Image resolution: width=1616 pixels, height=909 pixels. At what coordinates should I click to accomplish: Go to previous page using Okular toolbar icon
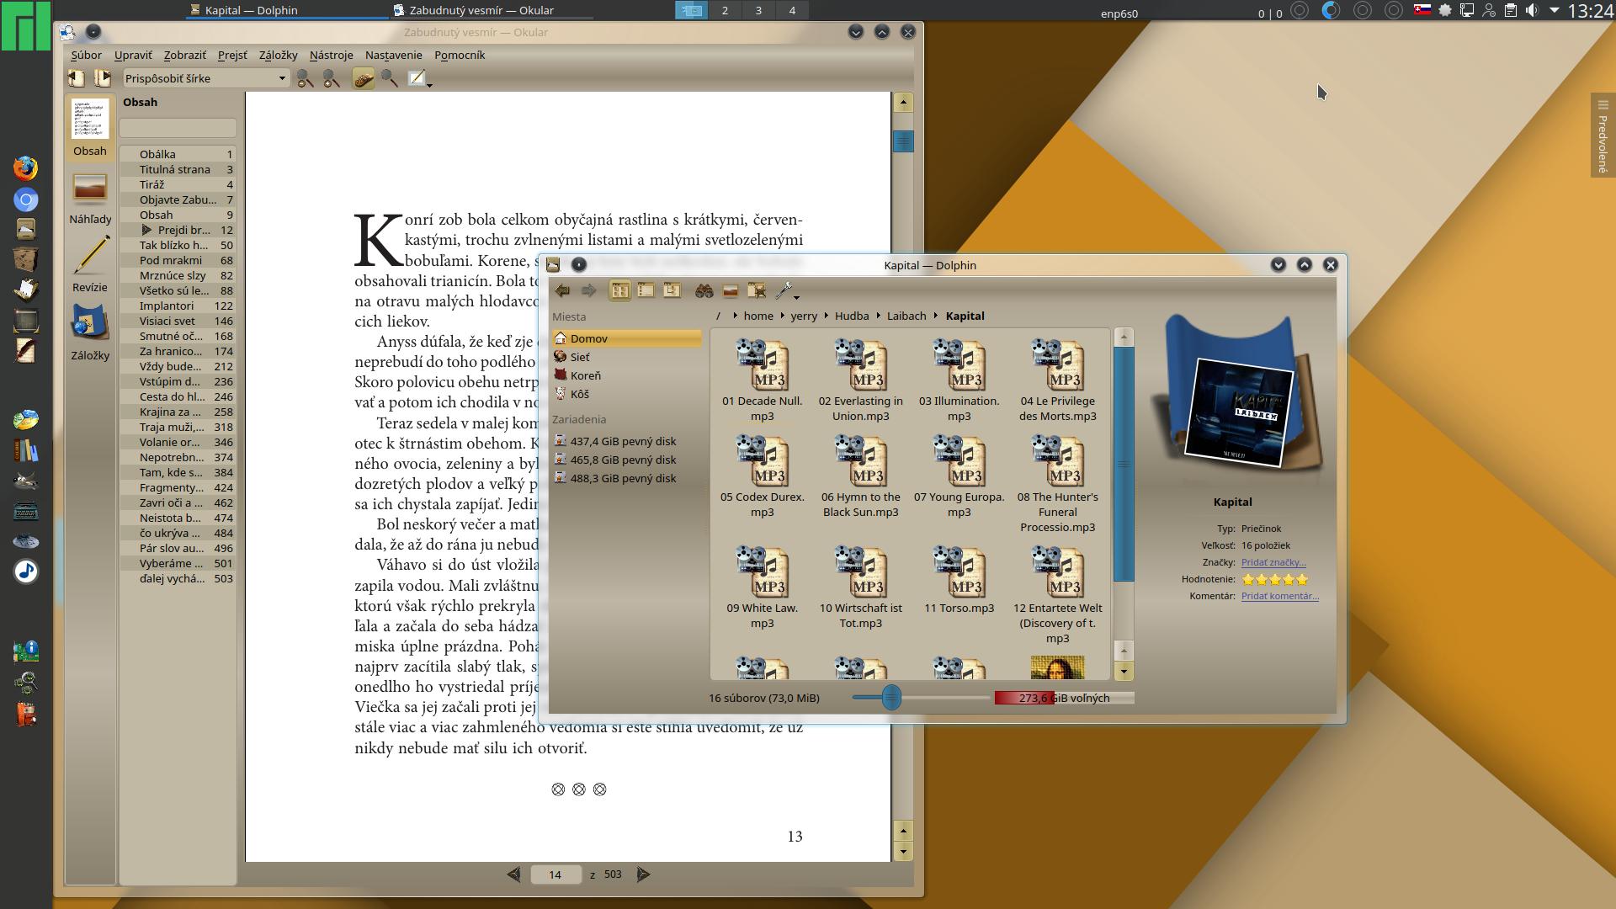[76, 78]
